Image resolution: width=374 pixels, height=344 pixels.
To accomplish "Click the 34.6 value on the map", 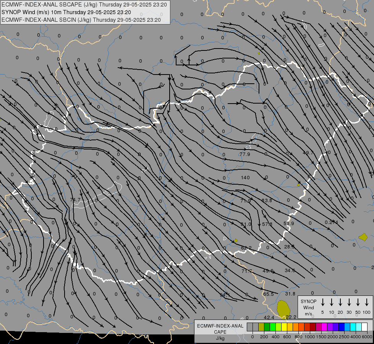I will tap(290, 270).
